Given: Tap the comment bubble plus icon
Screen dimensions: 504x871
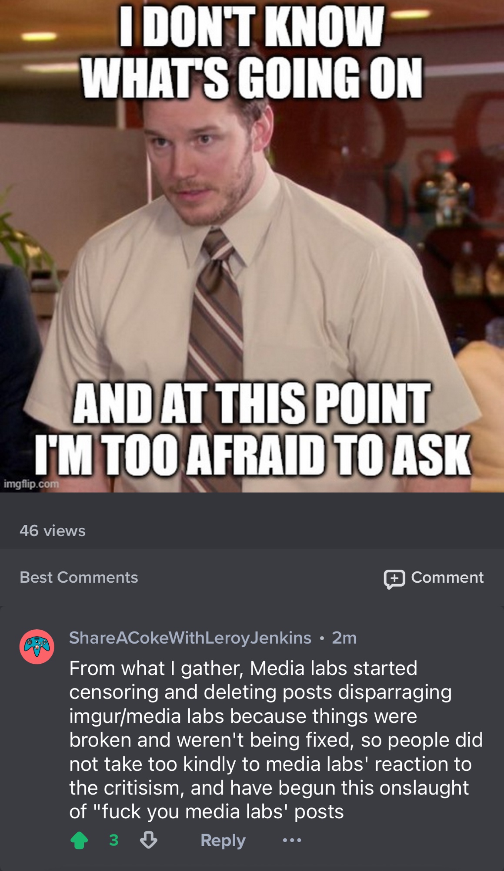Looking at the screenshot, I should coord(394,579).
